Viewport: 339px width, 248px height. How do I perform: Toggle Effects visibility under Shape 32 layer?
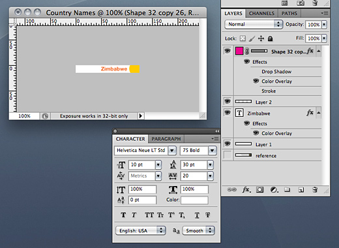(246, 61)
